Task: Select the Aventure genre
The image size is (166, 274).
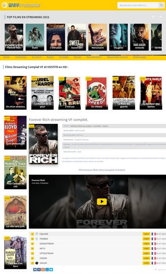Action: 37,57
